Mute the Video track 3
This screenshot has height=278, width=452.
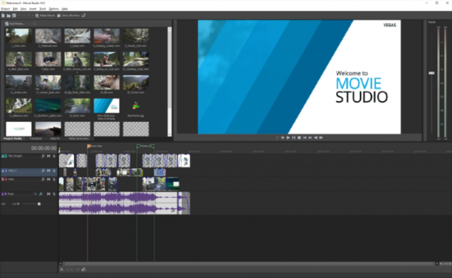coord(49,179)
